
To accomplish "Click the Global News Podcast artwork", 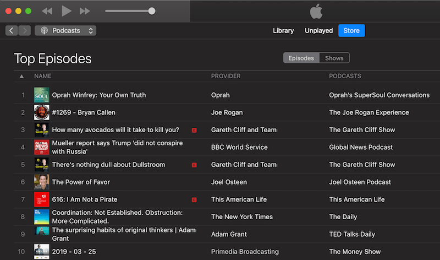I will pyautogui.click(x=42, y=147).
